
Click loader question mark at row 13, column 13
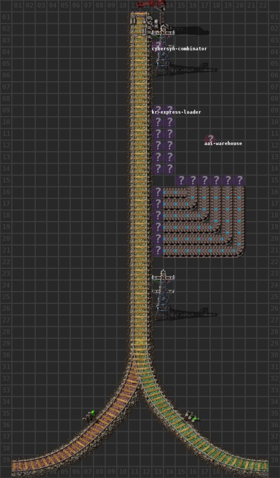coord(158,157)
